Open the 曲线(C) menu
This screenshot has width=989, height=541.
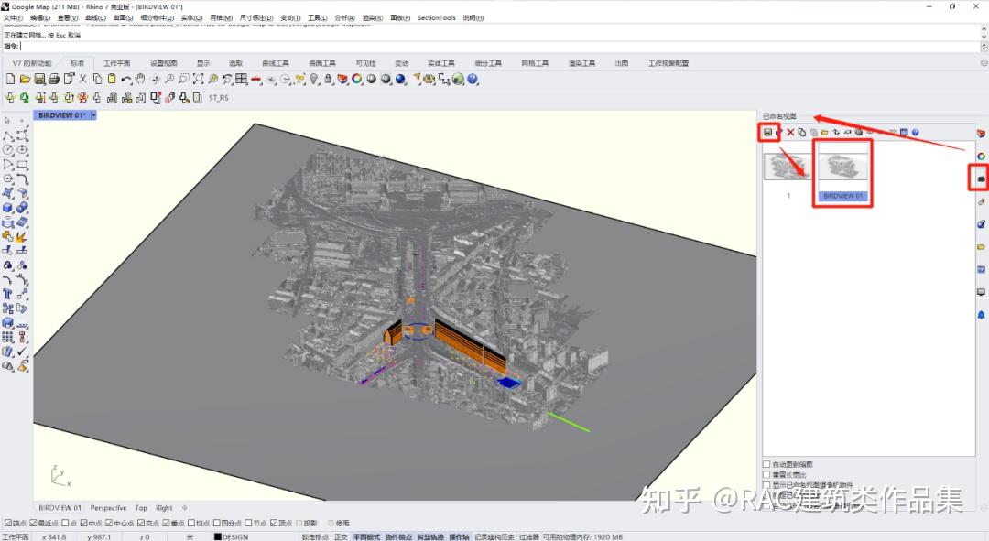[94, 17]
